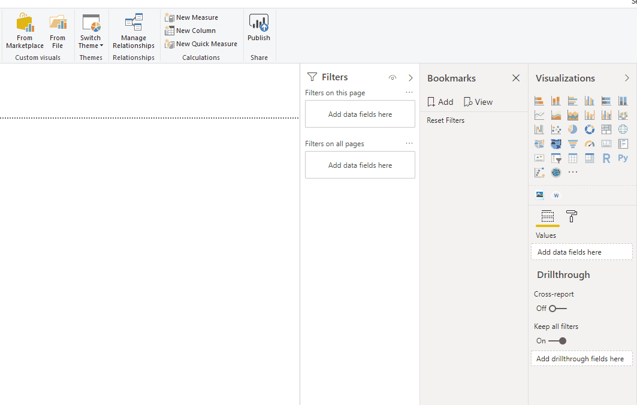This screenshot has height=405, width=637.
Task: Select the pie chart visualization
Action: pos(572,129)
